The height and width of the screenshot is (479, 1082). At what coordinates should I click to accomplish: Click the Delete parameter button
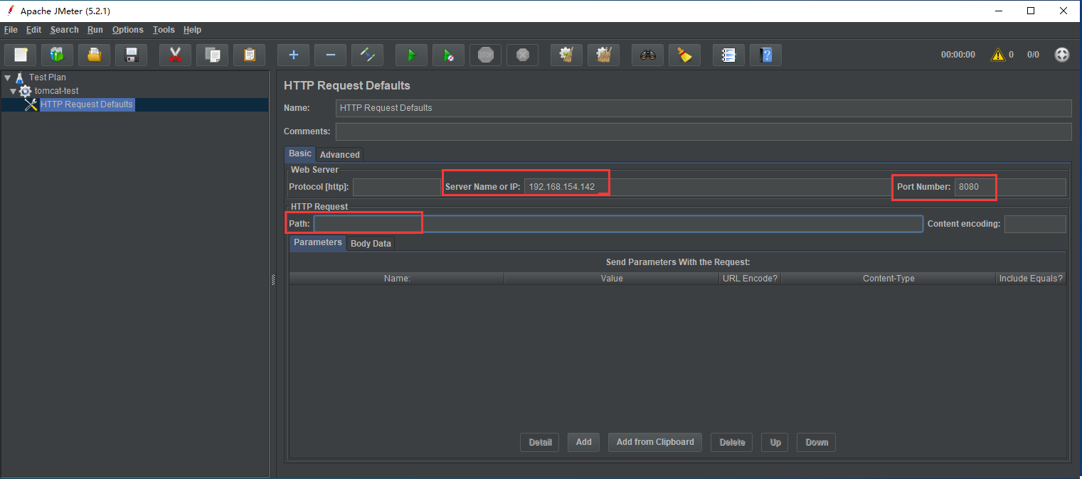(x=732, y=442)
